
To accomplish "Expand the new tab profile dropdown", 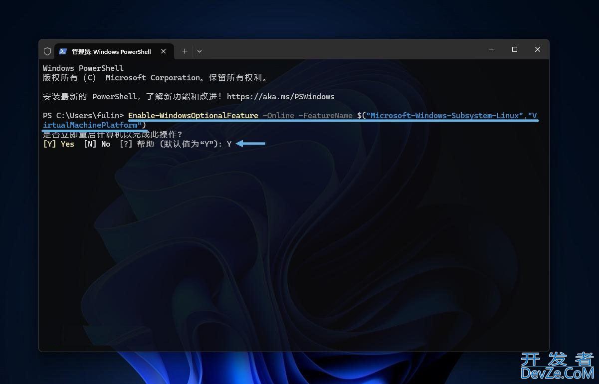I will coord(200,51).
